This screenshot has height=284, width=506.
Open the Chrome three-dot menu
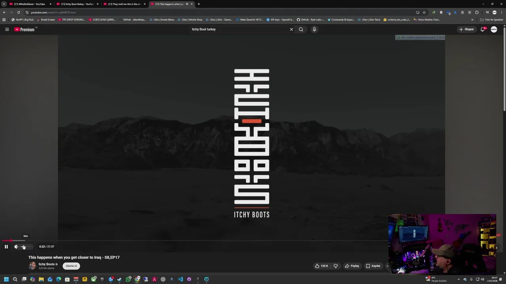501,12
